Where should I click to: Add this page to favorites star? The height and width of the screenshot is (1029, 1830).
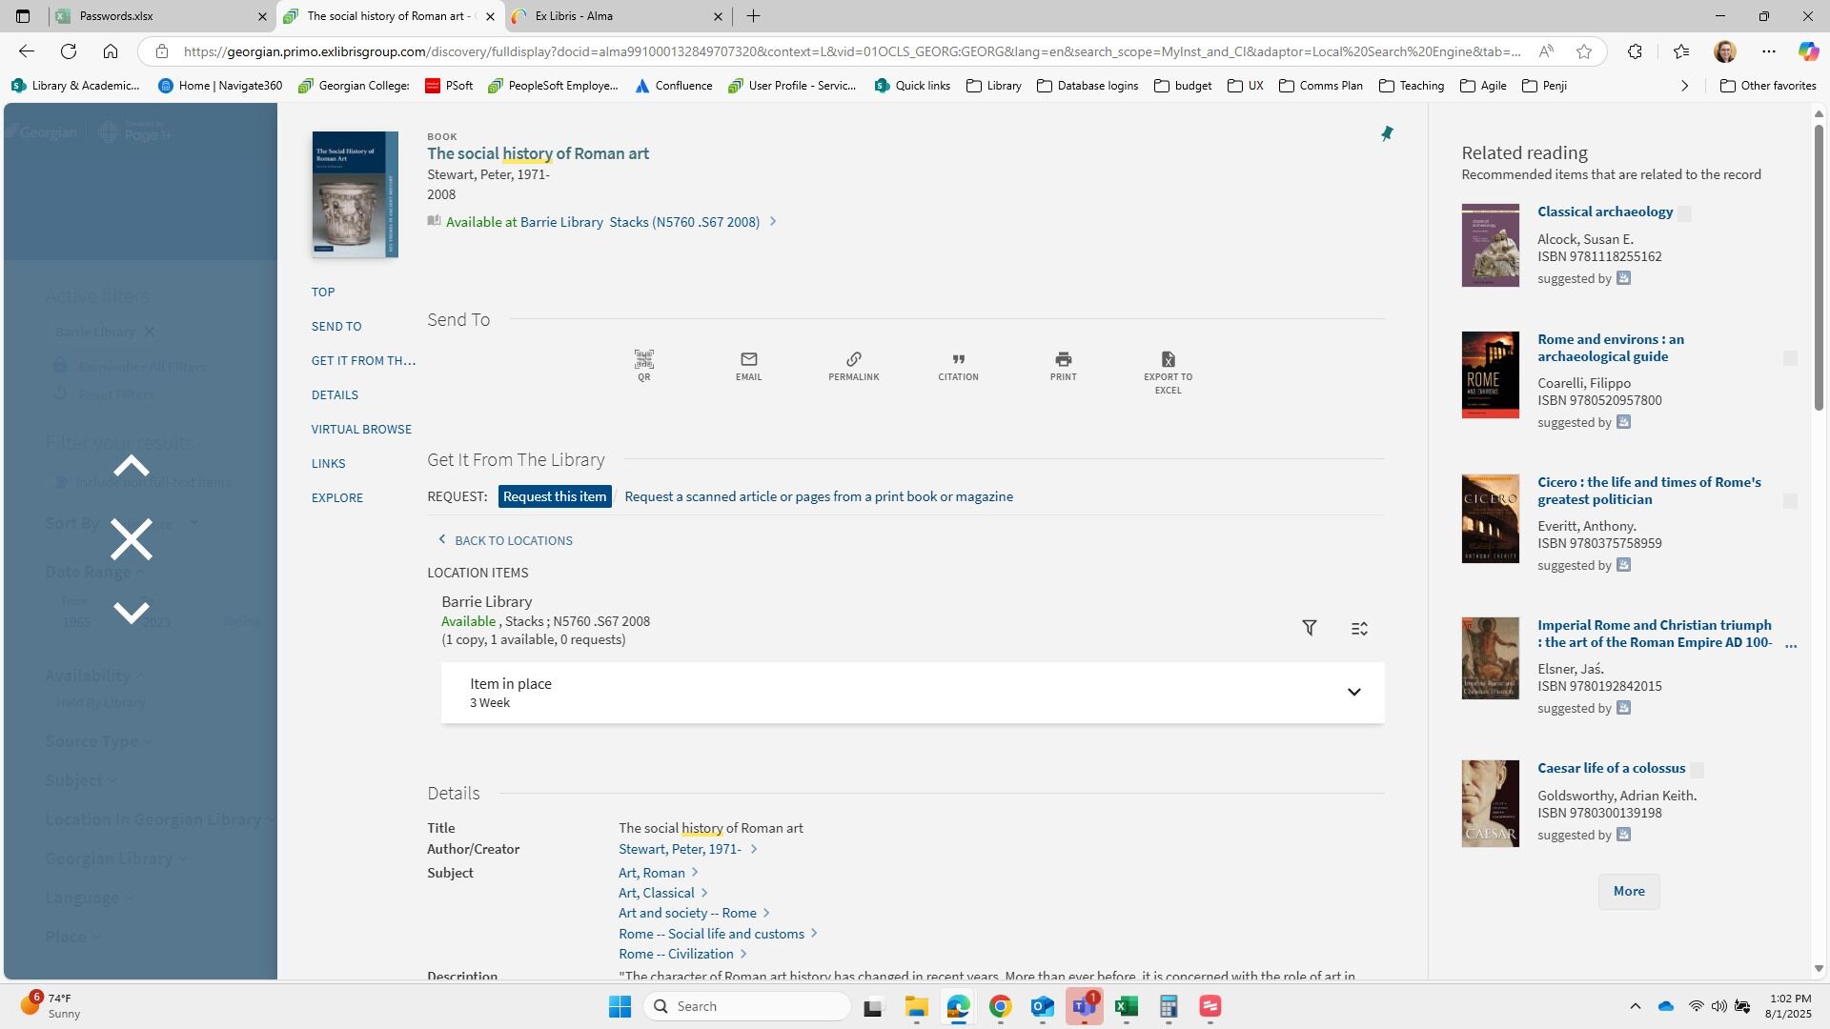[x=1584, y=51]
